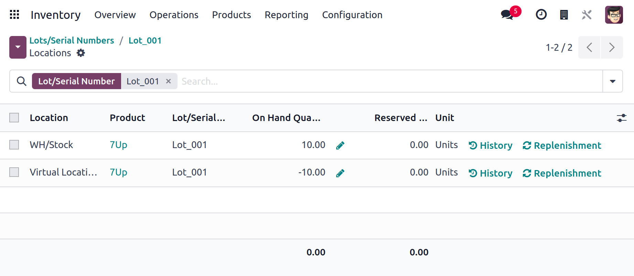Click the Lot/Serial Number facet label
The height and width of the screenshot is (276, 634).
point(76,81)
